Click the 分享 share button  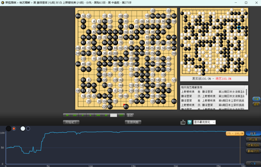click(x=253, y=163)
